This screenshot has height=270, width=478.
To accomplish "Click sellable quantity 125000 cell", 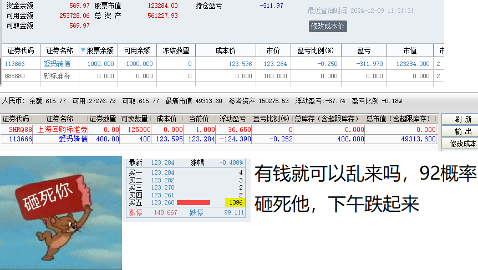I will point(139,130).
